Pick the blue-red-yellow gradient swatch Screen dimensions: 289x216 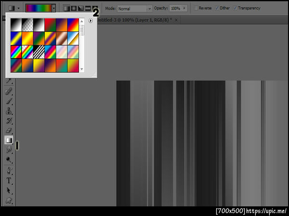pos(73,25)
